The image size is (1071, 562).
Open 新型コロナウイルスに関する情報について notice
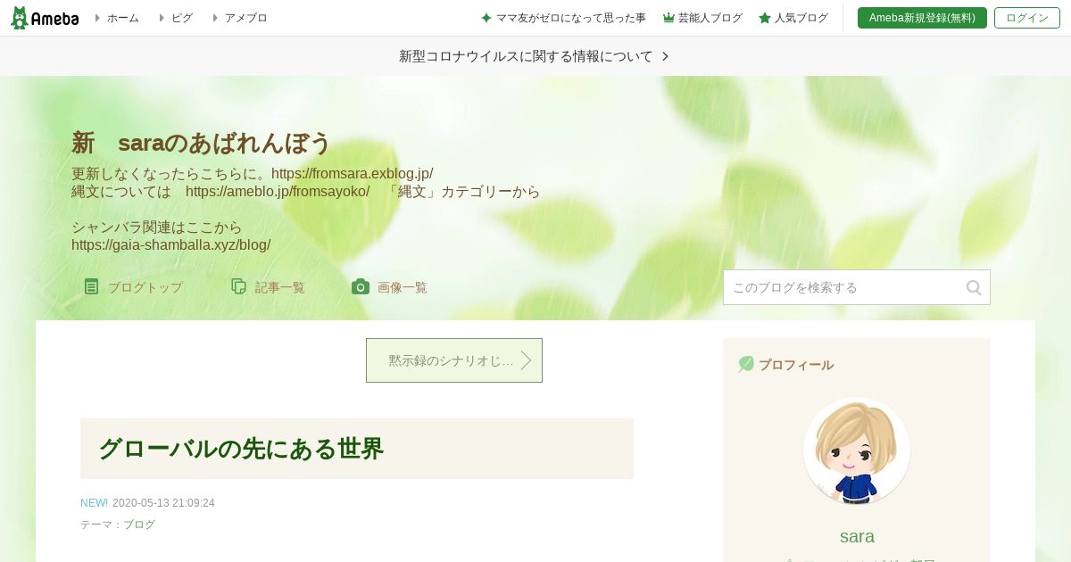pyautogui.click(x=526, y=56)
